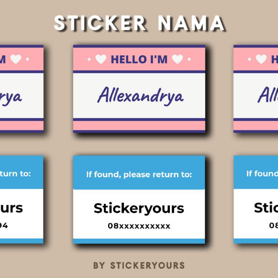Viewport: 278px width, 278px height.
Task: Click the heart right of HELLO I'M on center sticker
Action: coord(177,59)
